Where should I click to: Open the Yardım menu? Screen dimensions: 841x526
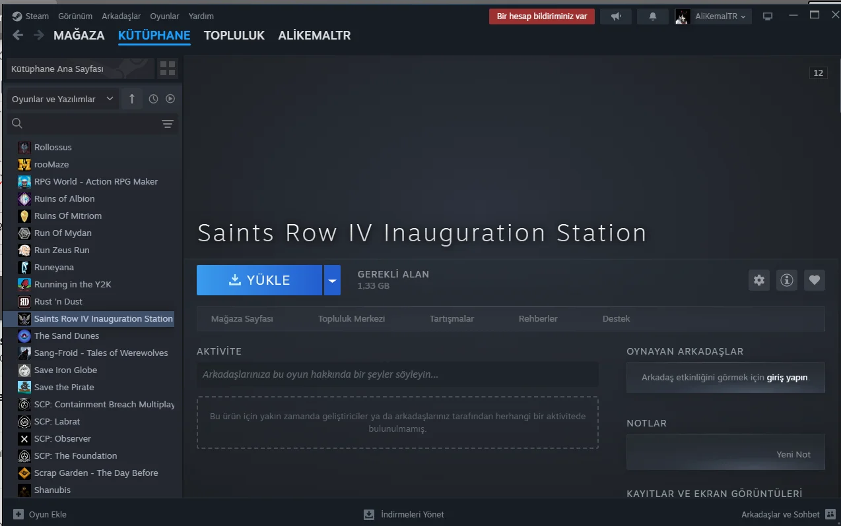[x=201, y=16]
